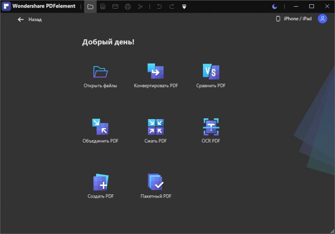Launch the Сравнить PDF tool

[x=211, y=72]
